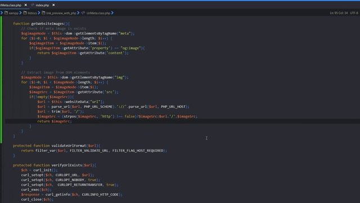Click folder icon beside link_preview_with_php
This screenshot has height=203, width=360.
[43, 13]
